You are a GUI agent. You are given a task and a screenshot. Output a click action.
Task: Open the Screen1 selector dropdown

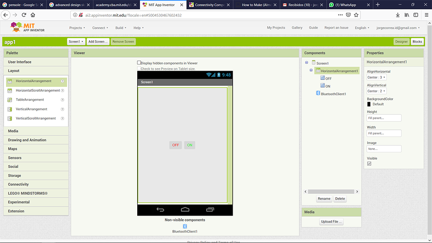76,41
